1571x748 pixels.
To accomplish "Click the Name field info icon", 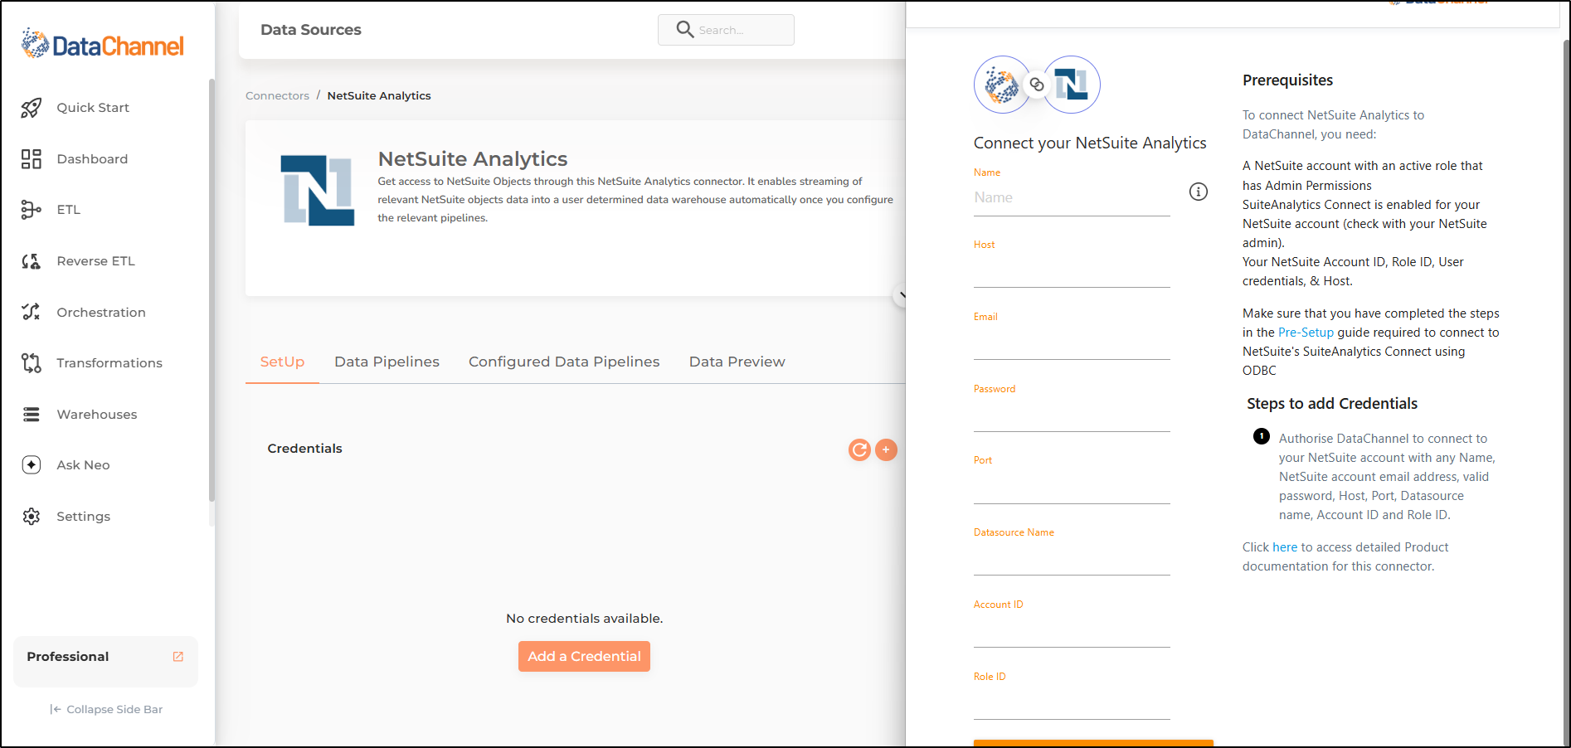I will click(1199, 192).
